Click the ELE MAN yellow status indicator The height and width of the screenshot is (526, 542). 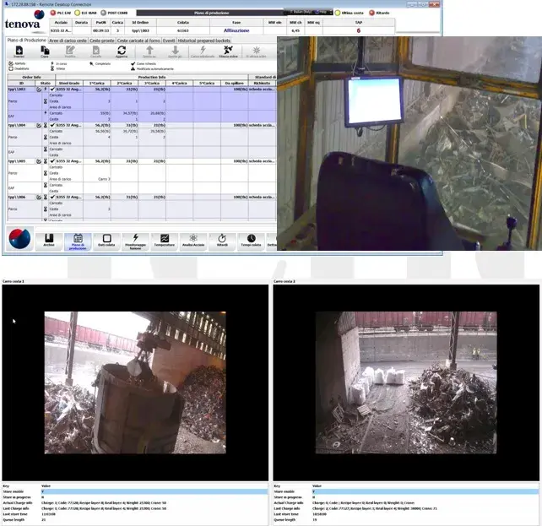click(78, 13)
